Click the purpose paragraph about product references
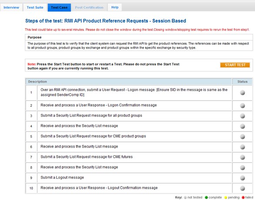255x200 pixels. (138, 46)
